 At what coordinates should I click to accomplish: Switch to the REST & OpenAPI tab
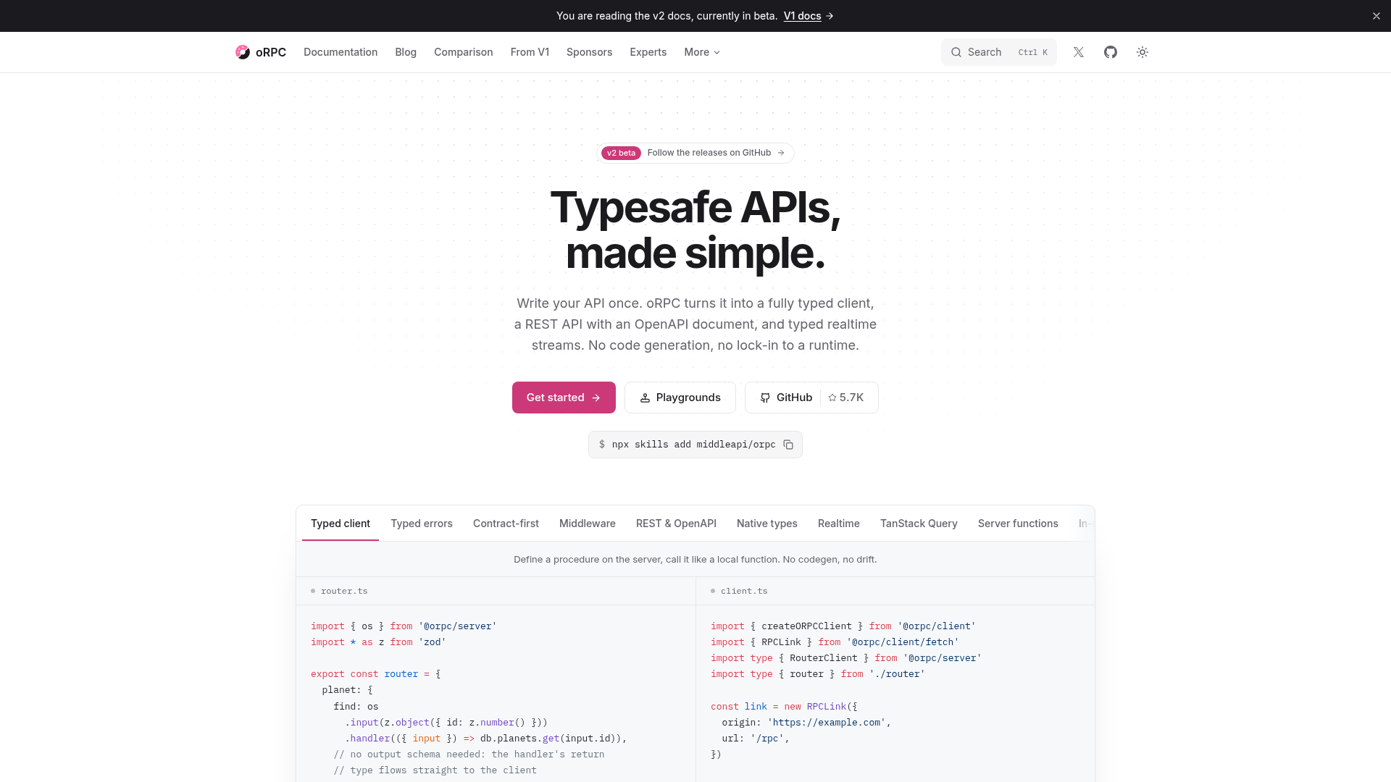(x=676, y=524)
